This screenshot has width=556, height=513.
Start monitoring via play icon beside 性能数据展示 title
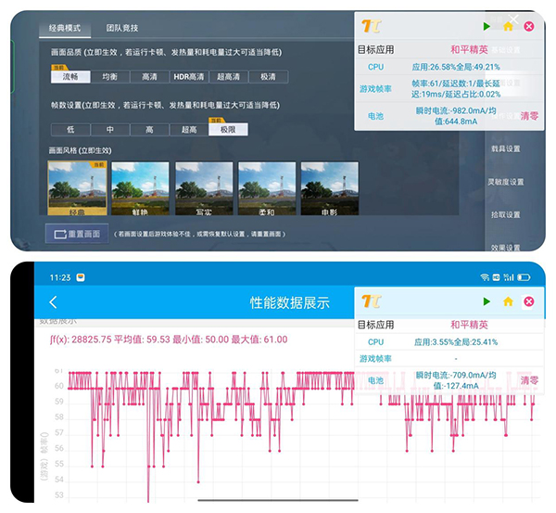(487, 301)
